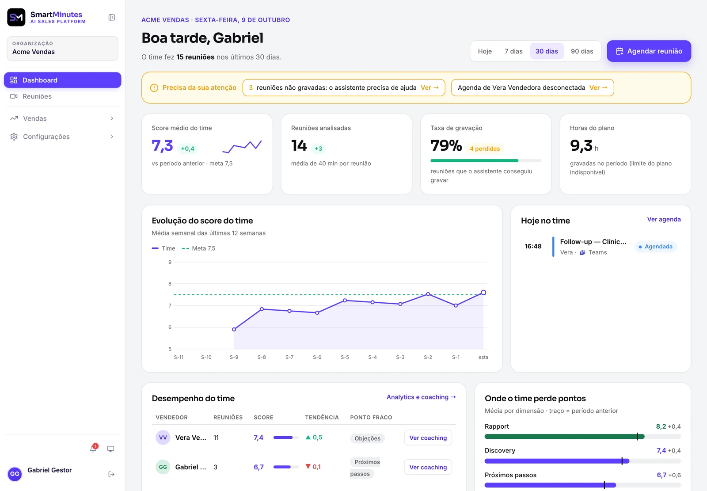Click the Próximos passos dimension bar
The image size is (707, 491).
[582, 485]
